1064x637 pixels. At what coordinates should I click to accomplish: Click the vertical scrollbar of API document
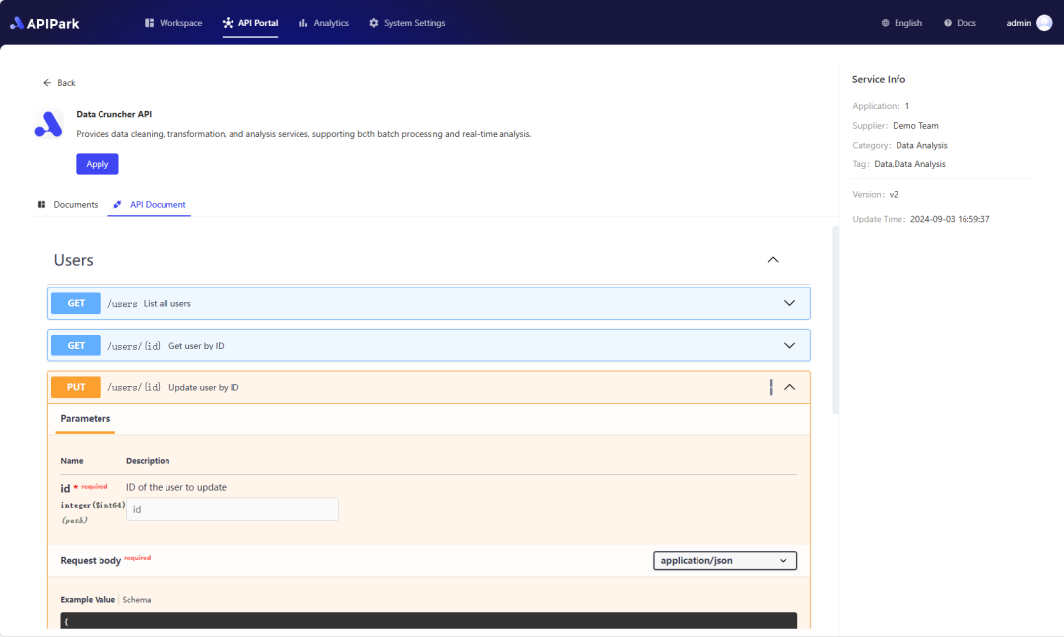835,320
